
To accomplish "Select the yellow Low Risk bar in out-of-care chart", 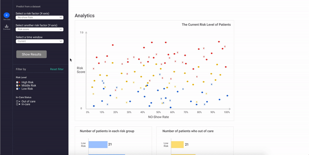I will tap(177, 145).
